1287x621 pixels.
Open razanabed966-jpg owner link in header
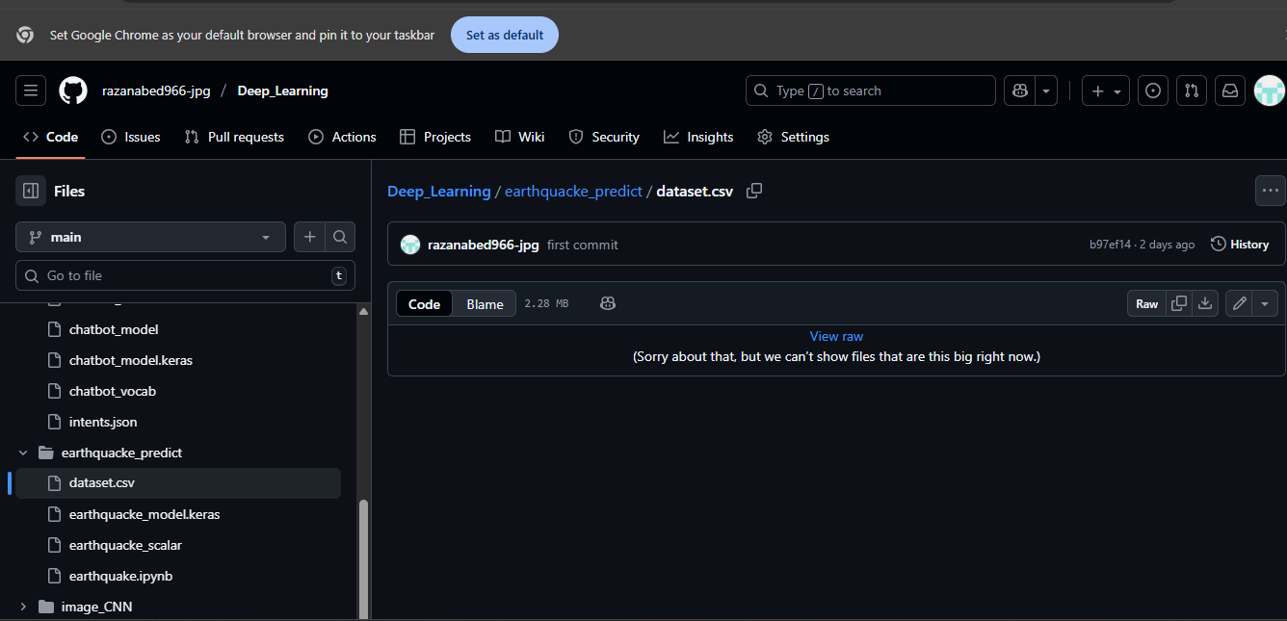[156, 91]
